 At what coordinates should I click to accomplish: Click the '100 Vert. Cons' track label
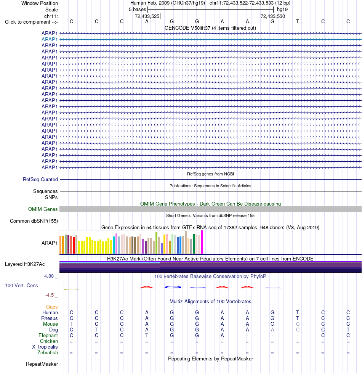coord(21,285)
